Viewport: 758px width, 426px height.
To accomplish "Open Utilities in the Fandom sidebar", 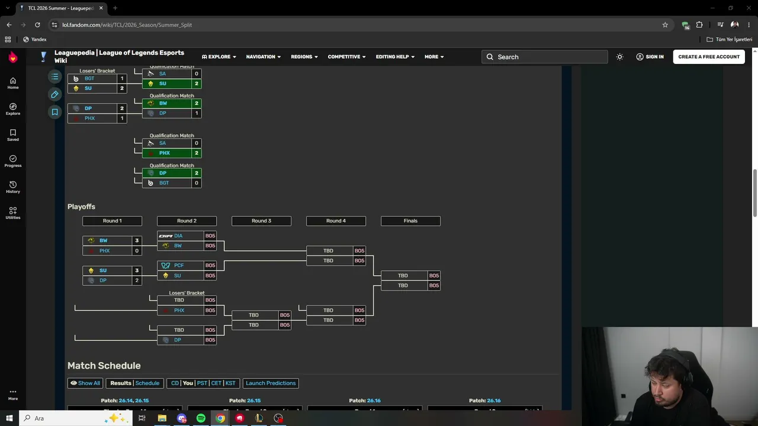I will [x=13, y=213].
